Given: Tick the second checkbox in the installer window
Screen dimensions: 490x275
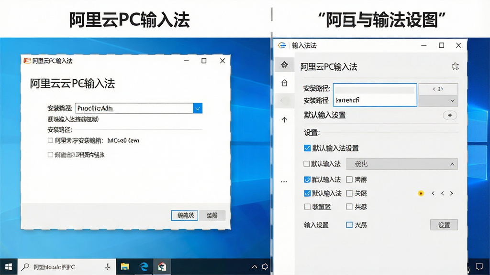Looking at the screenshot, I should point(50,155).
